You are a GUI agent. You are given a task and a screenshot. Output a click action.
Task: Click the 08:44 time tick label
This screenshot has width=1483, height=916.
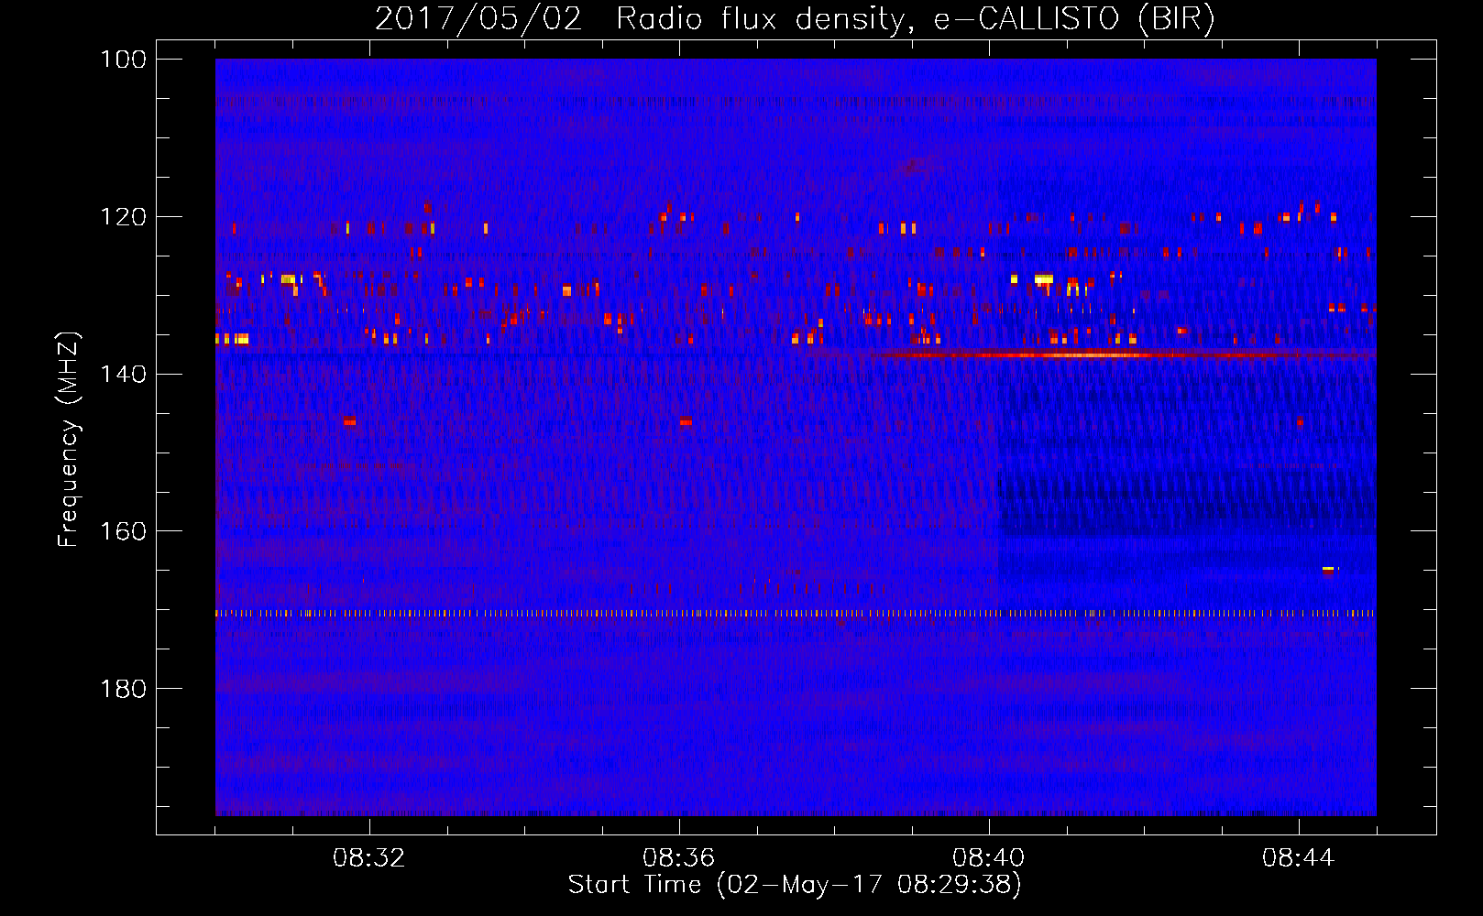pos(1299,858)
